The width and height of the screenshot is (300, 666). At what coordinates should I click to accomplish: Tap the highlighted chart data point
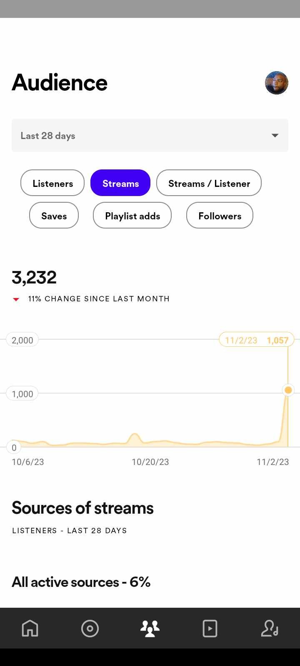pos(288,390)
